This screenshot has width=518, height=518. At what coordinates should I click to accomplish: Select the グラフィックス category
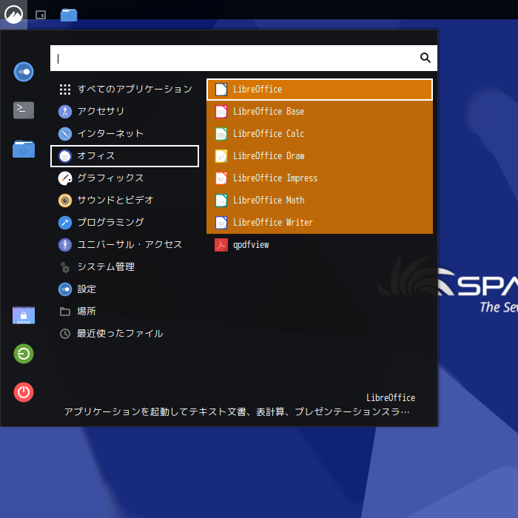[124, 178]
